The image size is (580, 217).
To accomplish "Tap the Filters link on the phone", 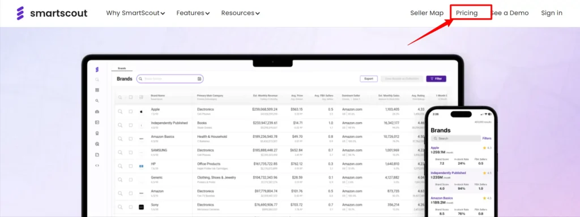I will (x=487, y=138).
